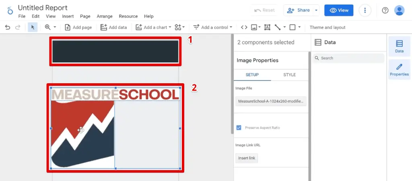This screenshot has height=181, width=412.
Task: Expand the image insert options arrow
Action: (260, 27)
